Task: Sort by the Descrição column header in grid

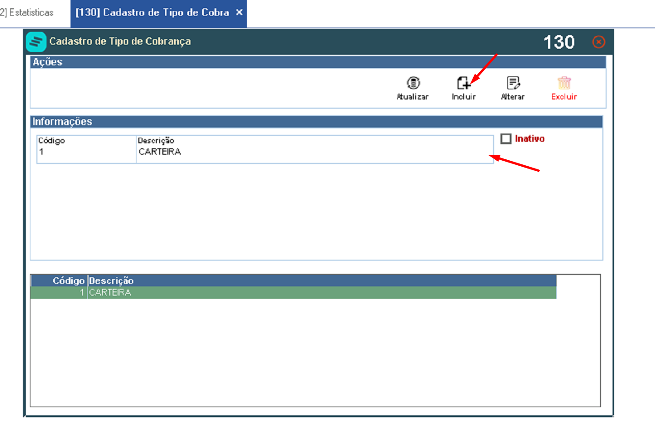Action: pos(322,281)
